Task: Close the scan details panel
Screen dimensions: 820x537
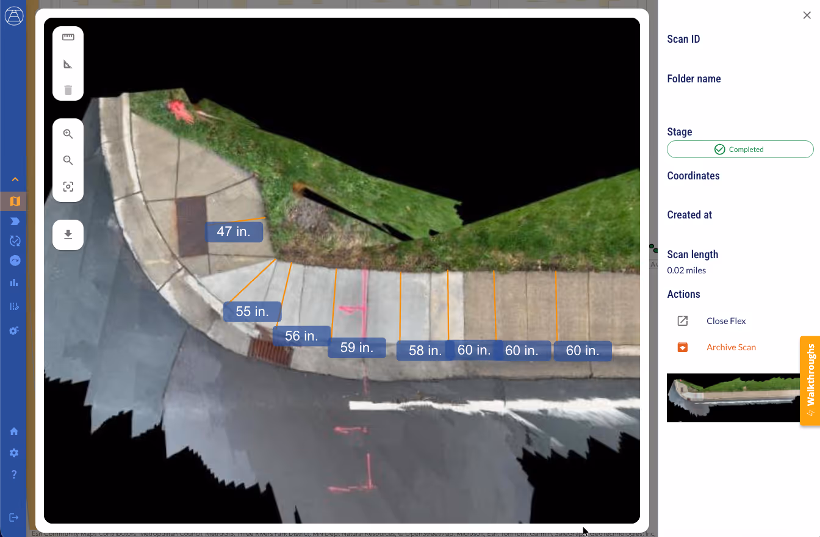Action: tap(807, 15)
